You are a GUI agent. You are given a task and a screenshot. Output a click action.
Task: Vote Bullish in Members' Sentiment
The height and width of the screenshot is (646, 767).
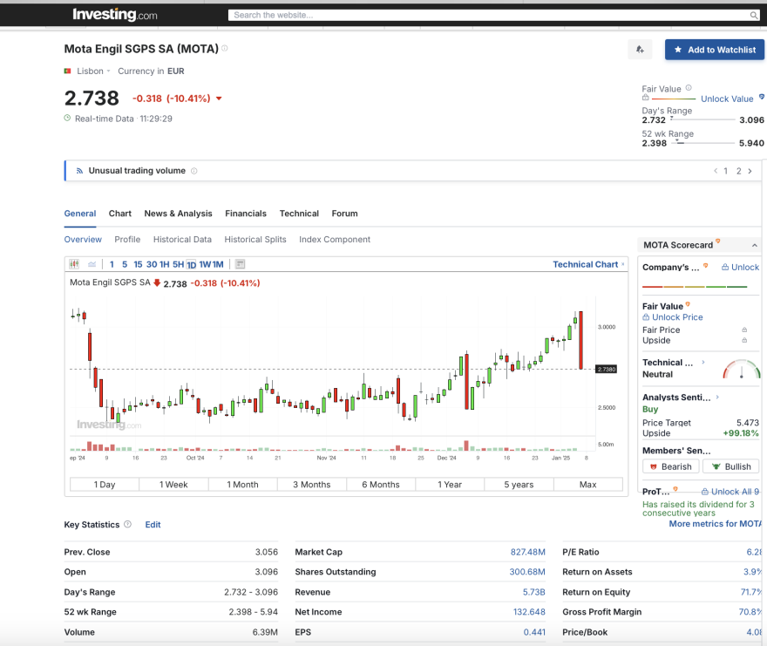point(730,466)
